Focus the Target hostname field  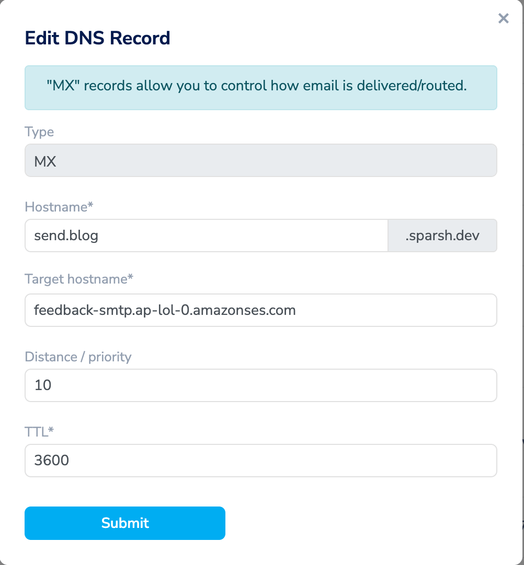260,310
